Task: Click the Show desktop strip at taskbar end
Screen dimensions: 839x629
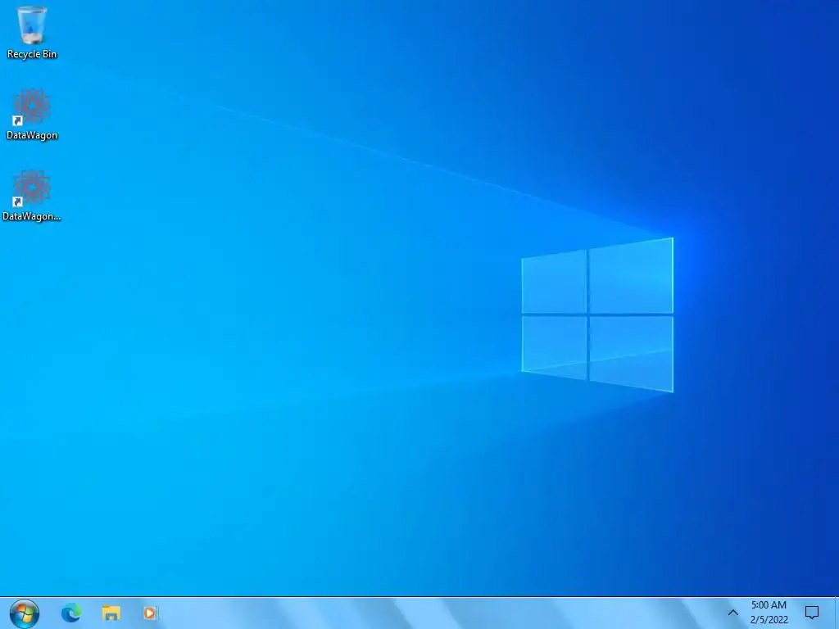Action: (837, 613)
